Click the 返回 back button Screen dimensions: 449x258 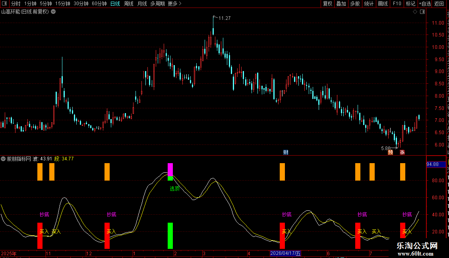click(x=439, y=4)
